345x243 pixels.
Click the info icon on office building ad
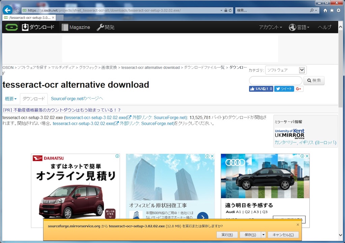207,156
